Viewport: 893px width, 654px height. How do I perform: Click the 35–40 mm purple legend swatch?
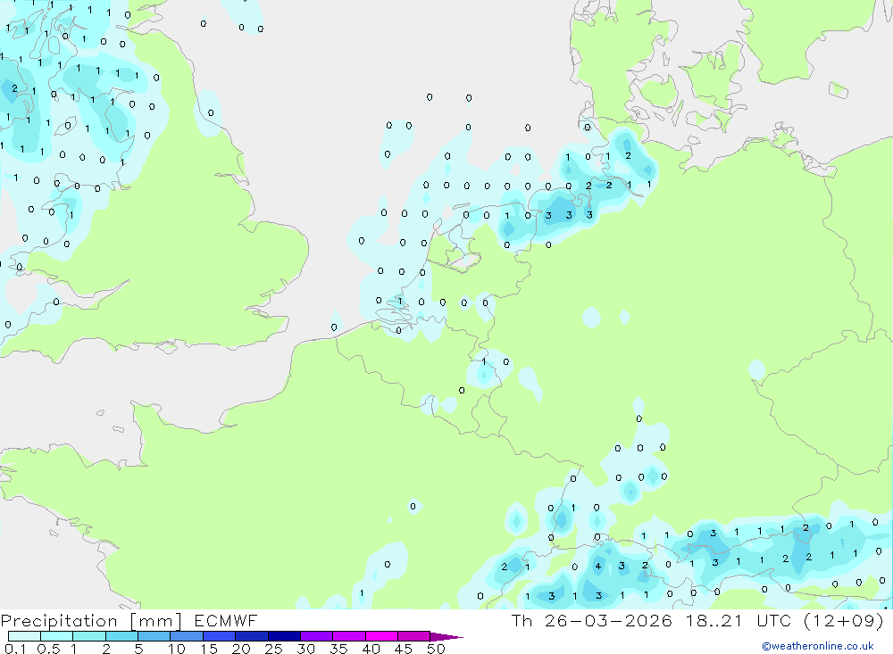349,636
